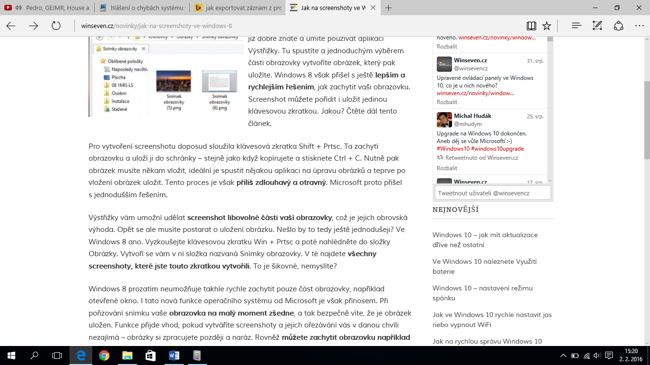Go back to the previous page
The height and width of the screenshot is (365, 650).
click(x=10, y=26)
